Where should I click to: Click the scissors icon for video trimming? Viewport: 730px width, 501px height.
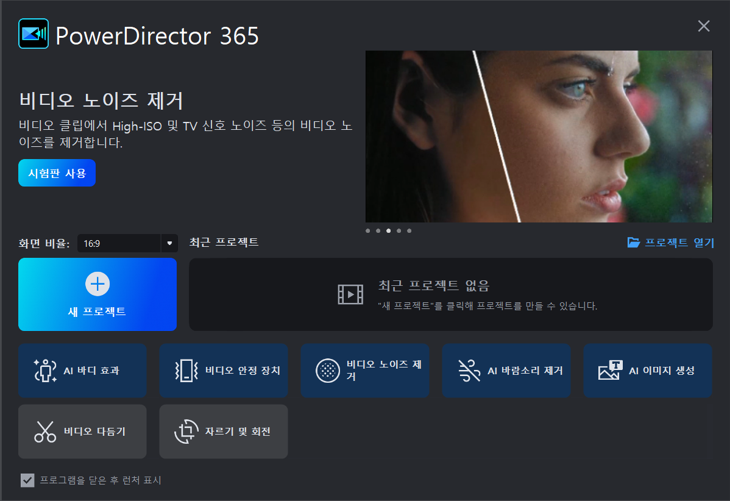[x=45, y=431]
